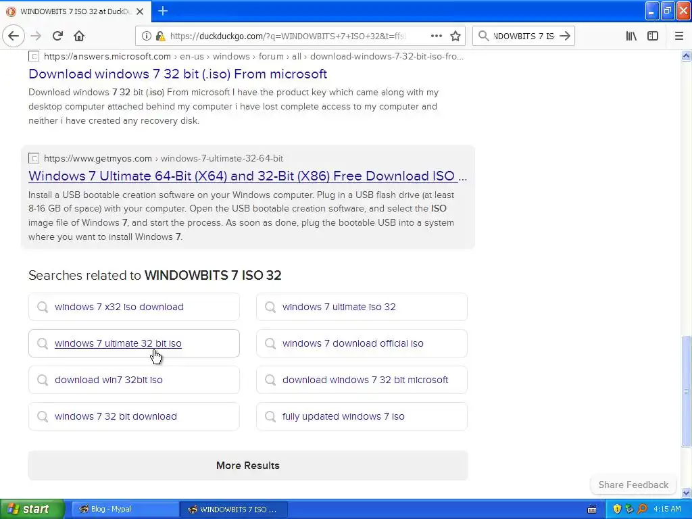Click the vertical scrollbar thumb

pos(687,391)
